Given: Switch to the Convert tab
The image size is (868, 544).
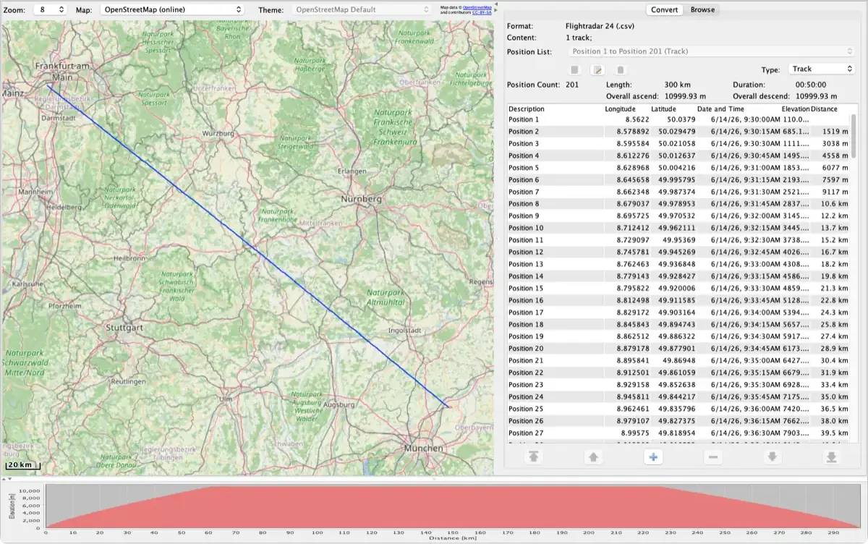Looking at the screenshot, I should pyautogui.click(x=664, y=10).
